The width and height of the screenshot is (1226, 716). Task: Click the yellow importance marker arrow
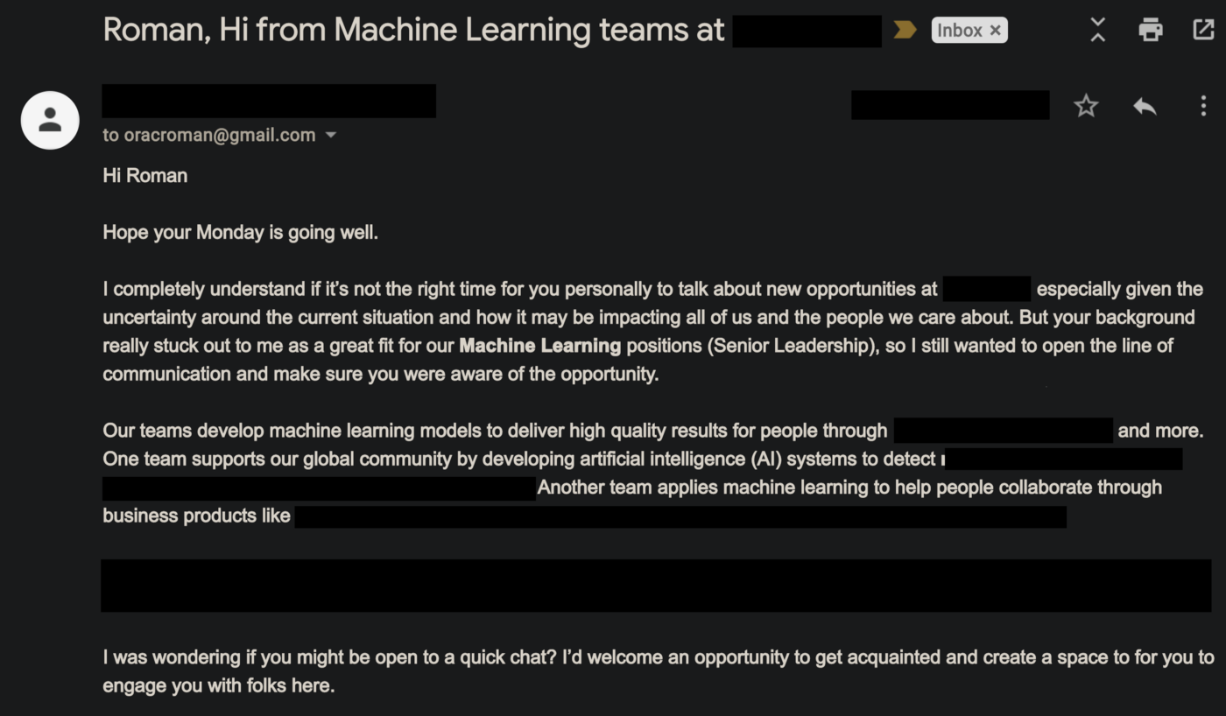[x=905, y=31]
